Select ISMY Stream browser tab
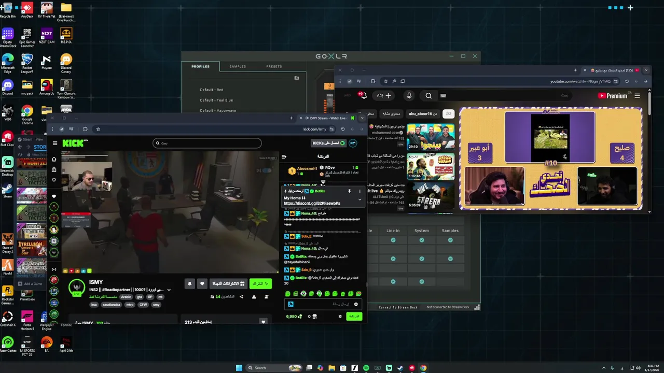This screenshot has height=373, width=664. coord(328,118)
